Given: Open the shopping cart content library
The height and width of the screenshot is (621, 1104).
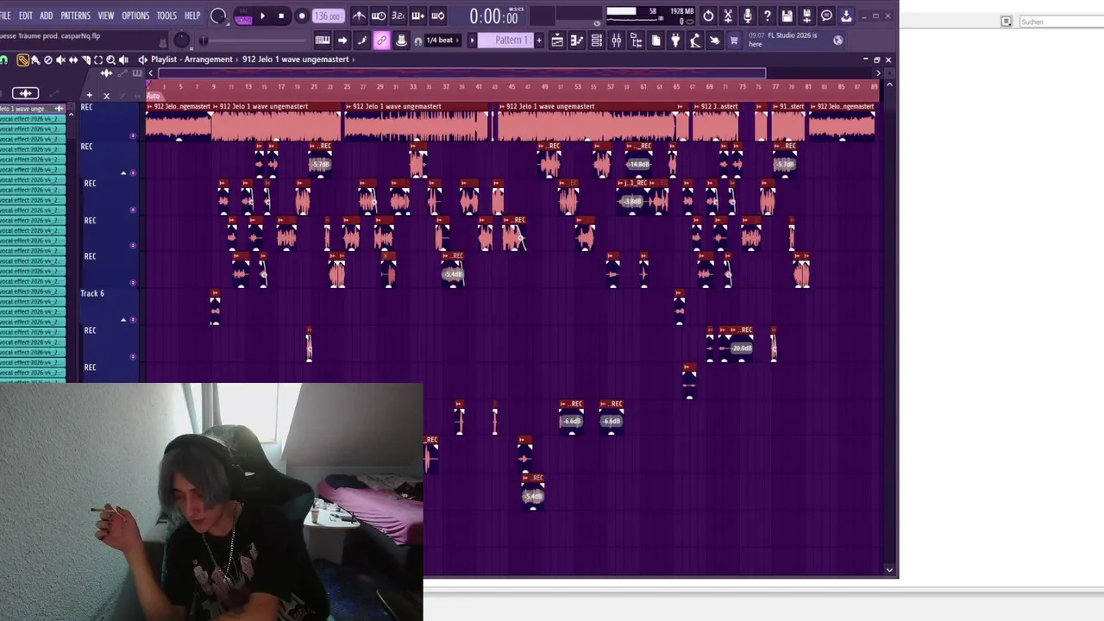Looking at the screenshot, I should 734,40.
